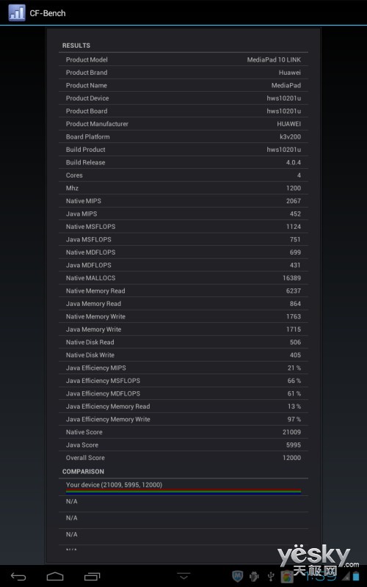Tap the Build Release 4.0.4 row
367x587 pixels.
tap(183, 162)
